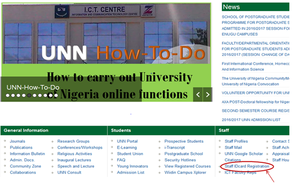Open Second Semester Course Registration news

(256, 111)
